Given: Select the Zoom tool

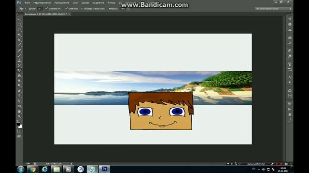Looking at the screenshot, I should click(19, 116).
